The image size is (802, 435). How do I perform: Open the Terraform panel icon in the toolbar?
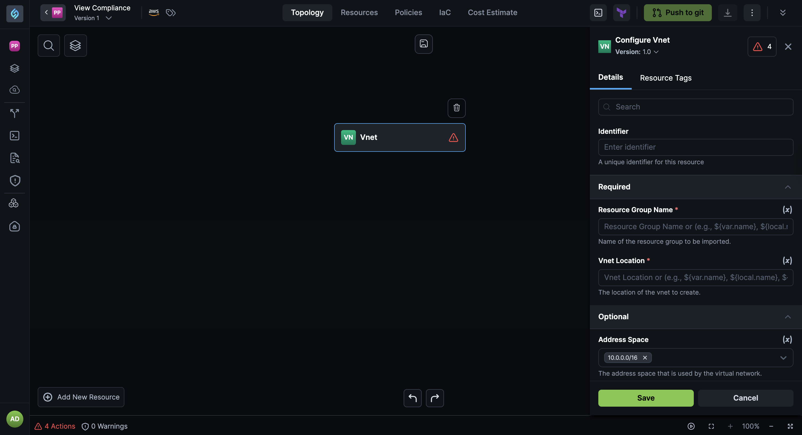622,12
